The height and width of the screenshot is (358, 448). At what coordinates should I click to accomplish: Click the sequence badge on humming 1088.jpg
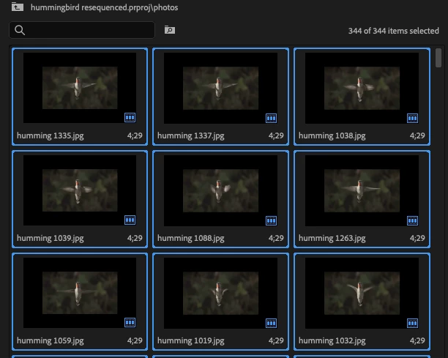click(x=271, y=220)
